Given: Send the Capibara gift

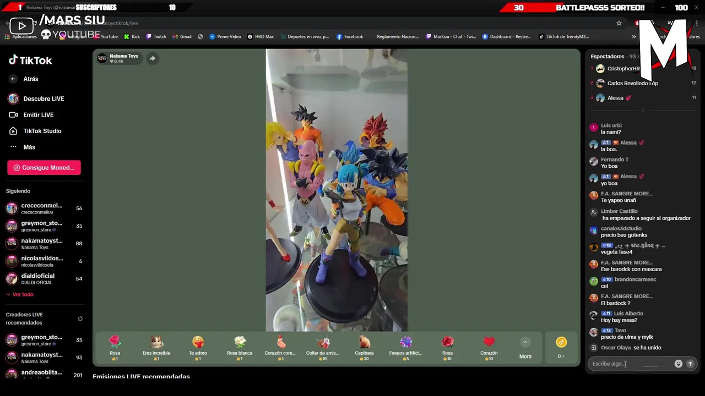Looking at the screenshot, I should click(364, 348).
